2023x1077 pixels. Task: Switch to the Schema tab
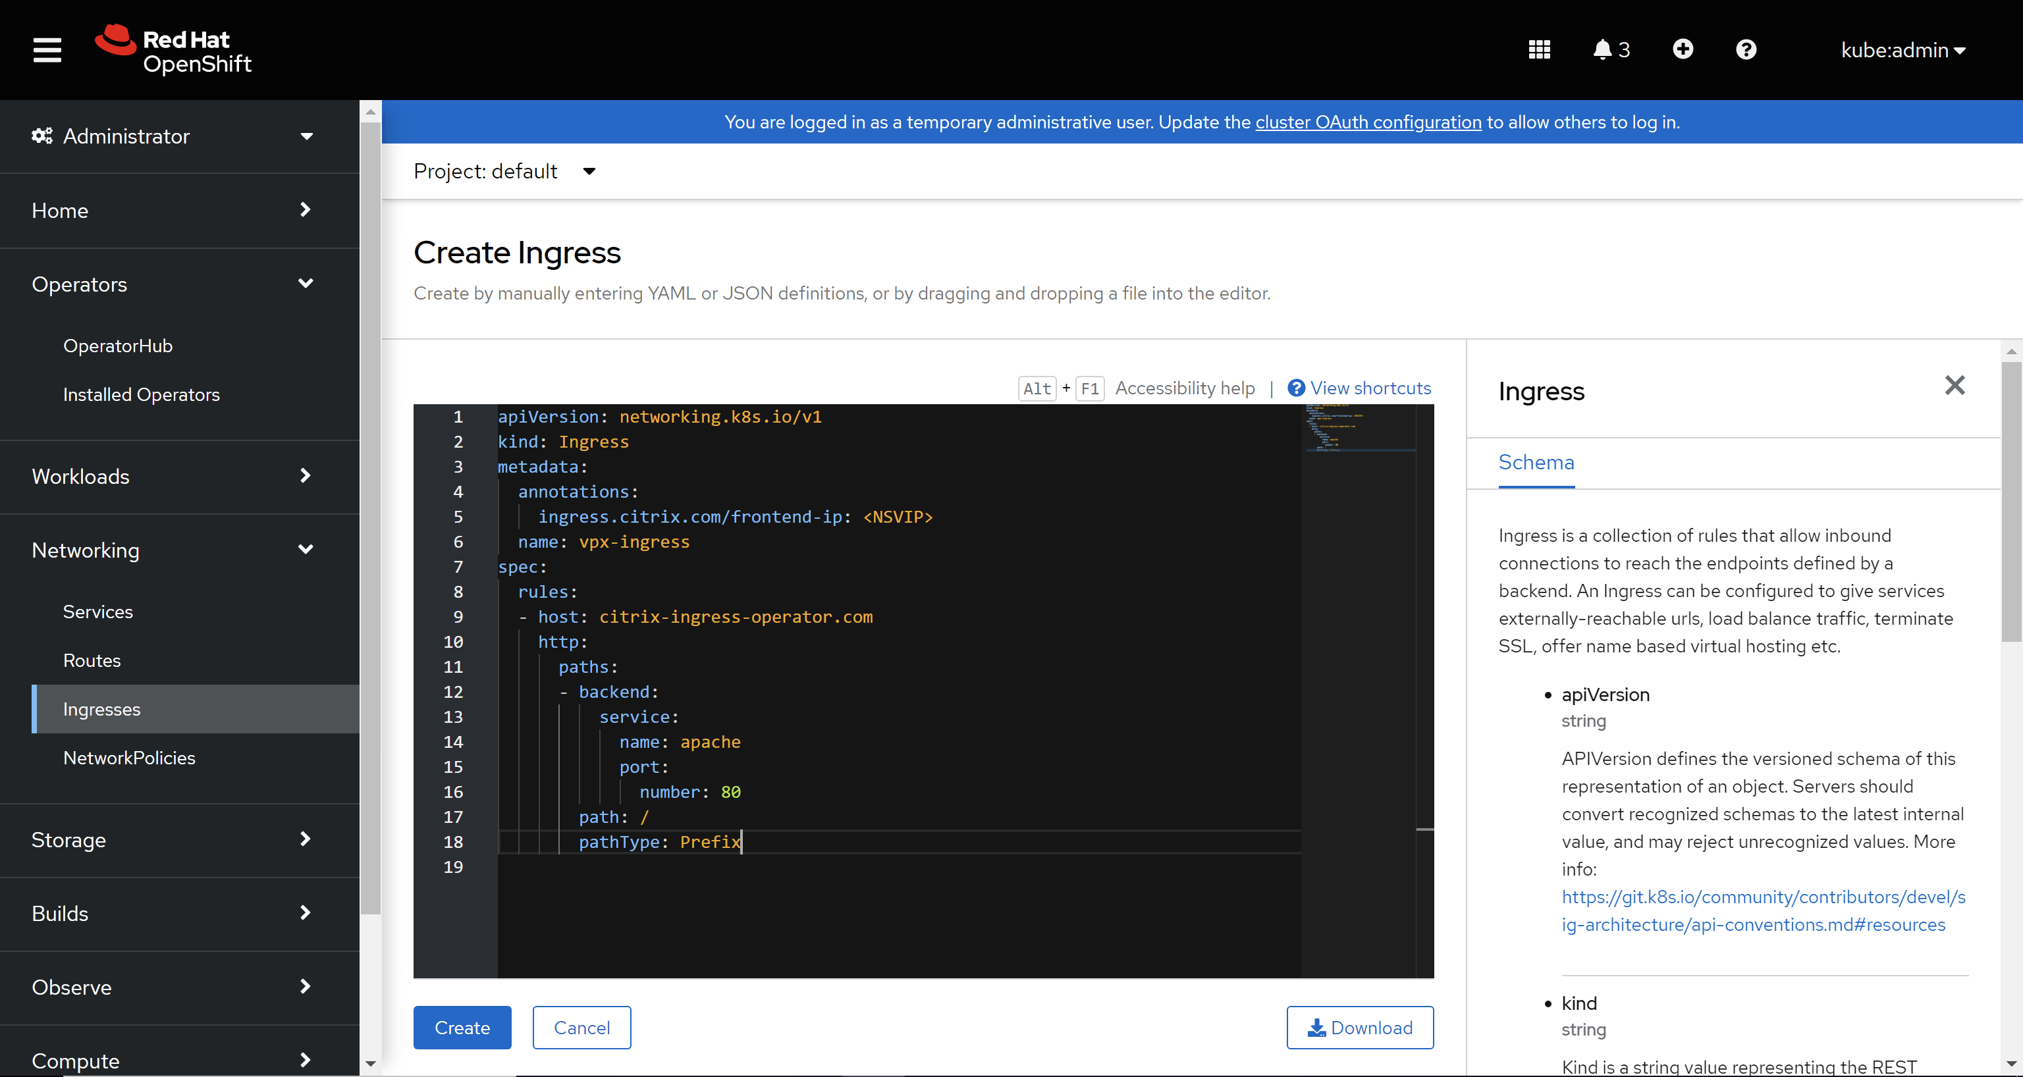(1536, 462)
